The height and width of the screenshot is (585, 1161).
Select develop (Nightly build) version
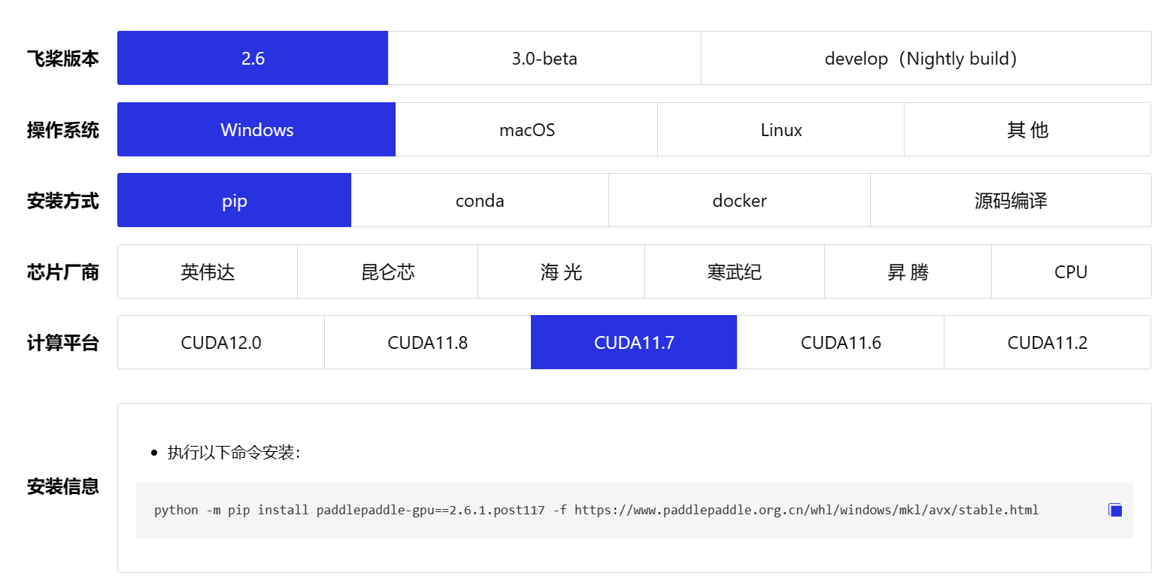pyautogui.click(x=926, y=58)
